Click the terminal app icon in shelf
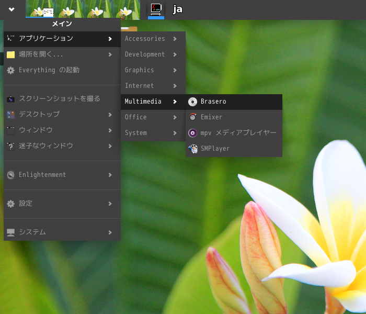The height and width of the screenshot is (314, 366). tap(156, 10)
